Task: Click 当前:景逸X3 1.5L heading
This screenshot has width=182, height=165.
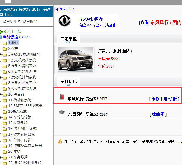Action: point(17,37)
